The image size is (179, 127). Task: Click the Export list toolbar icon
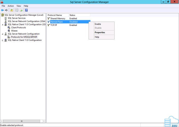[x=21, y=10]
